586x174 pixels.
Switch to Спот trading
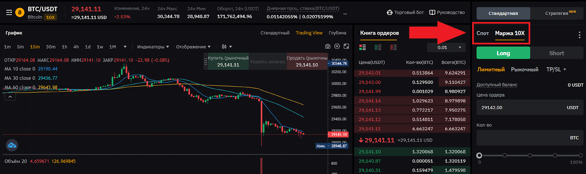pos(483,33)
